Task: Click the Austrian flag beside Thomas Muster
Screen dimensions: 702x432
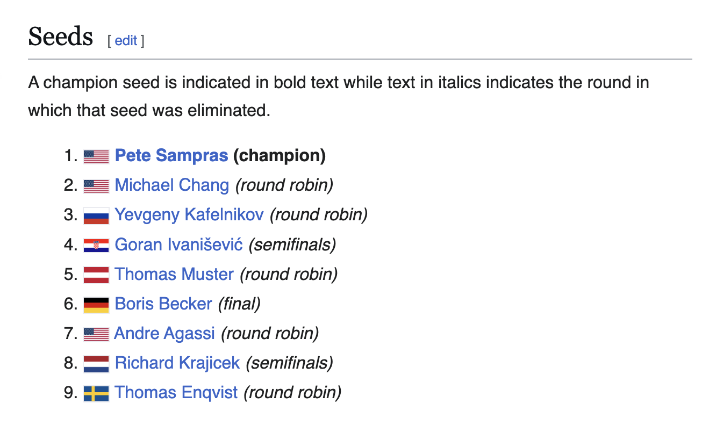Action: pyautogui.click(x=96, y=275)
